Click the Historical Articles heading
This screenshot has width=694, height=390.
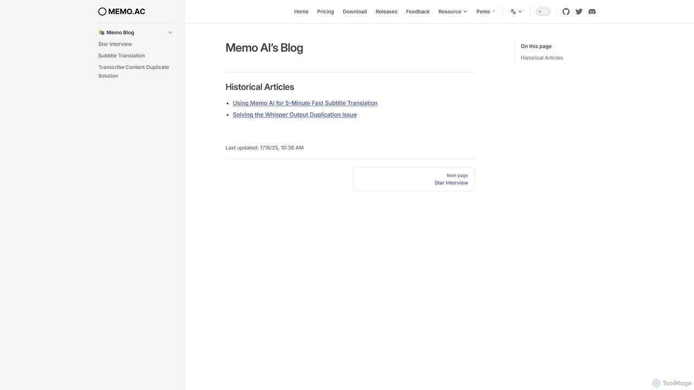pyautogui.click(x=260, y=87)
